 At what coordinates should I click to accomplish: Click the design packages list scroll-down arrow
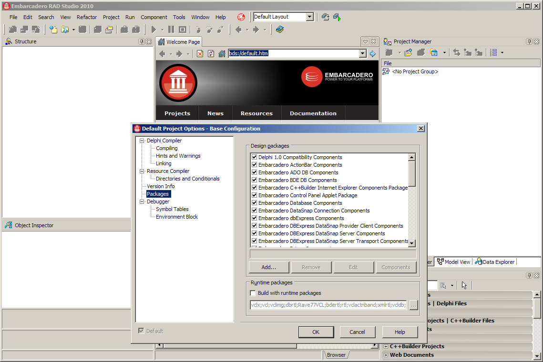point(412,243)
